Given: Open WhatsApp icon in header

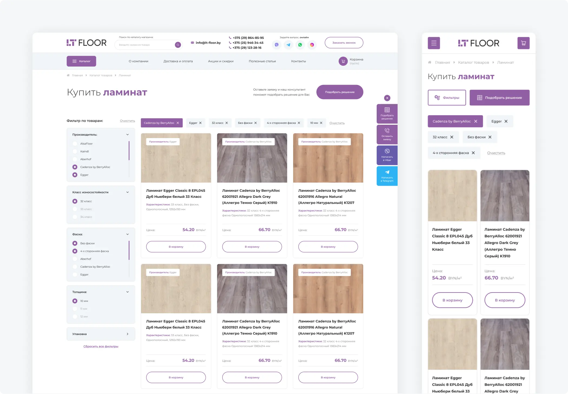Looking at the screenshot, I should pos(300,45).
